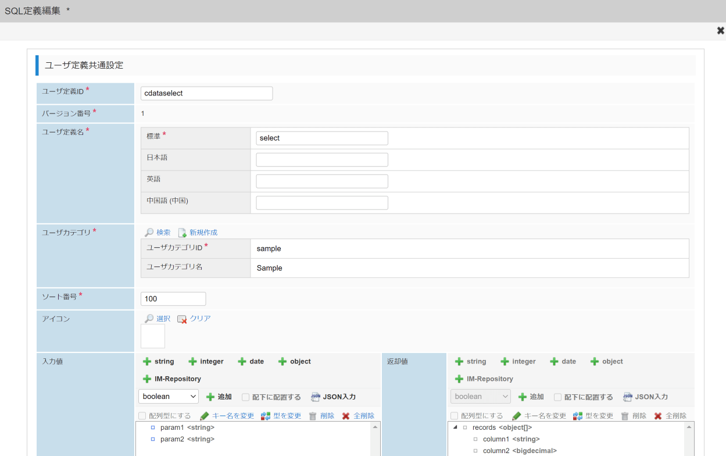726x456 pixels.
Task: Toggle 配下に配置する checkbox in 返却値 panel
Action: point(557,397)
